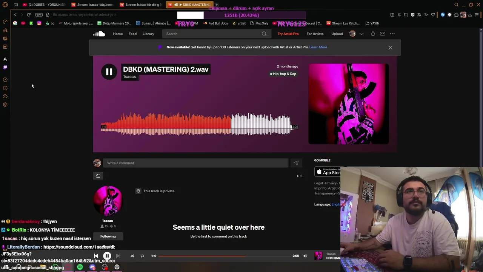Open sidebar Settings gear icon

point(5,105)
